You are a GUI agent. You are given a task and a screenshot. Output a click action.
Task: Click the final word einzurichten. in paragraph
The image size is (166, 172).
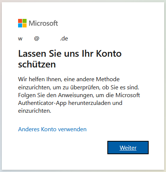click(35, 111)
